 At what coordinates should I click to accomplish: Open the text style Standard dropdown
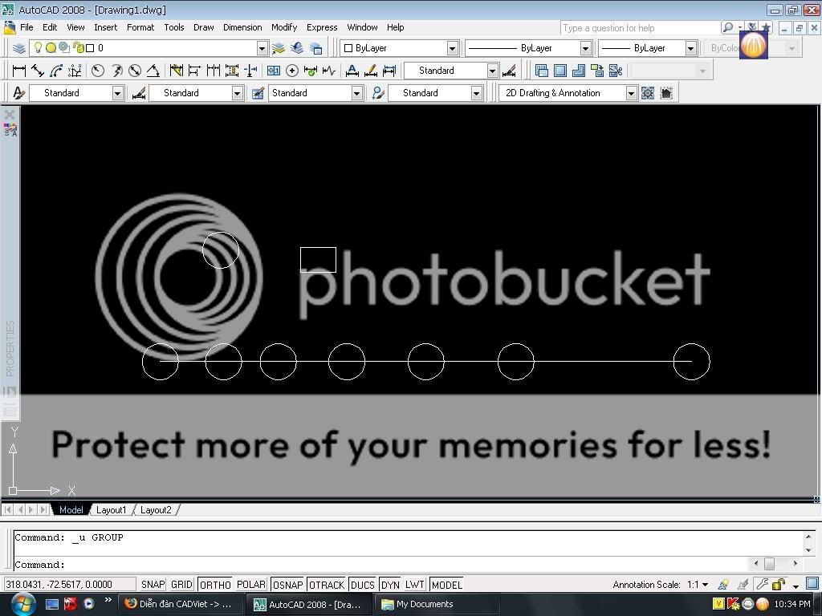tap(117, 93)
